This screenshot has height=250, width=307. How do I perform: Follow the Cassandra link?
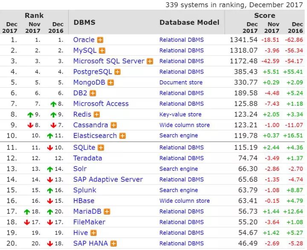(91, 125)
